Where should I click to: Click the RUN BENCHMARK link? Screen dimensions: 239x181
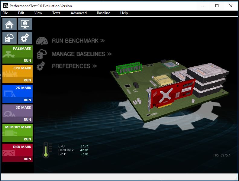tap(78, 41)
